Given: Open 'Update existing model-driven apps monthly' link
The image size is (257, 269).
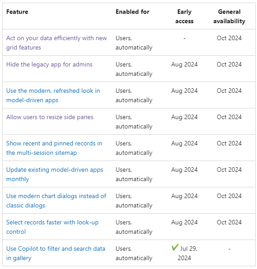Looking at the screenshot, I should pos(55,174).
